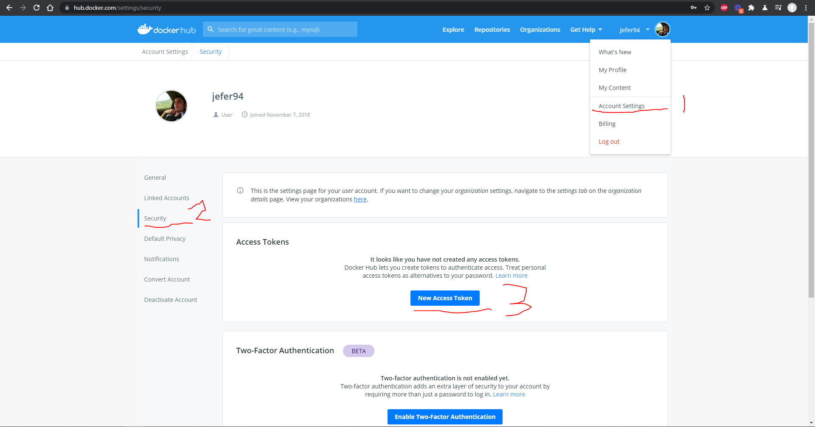Viewport: 815px width, 427px height.
Task: Click the flask-shaped extension icon
Action: coord(765,8)
